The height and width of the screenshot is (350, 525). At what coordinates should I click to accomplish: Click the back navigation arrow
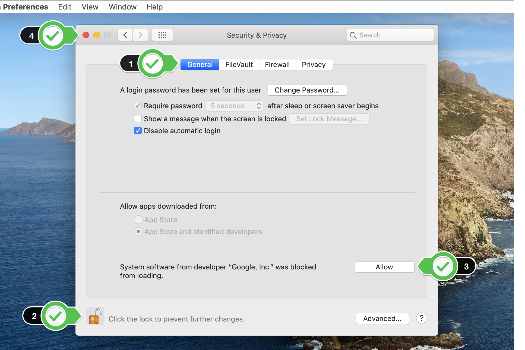click(125, 35)
